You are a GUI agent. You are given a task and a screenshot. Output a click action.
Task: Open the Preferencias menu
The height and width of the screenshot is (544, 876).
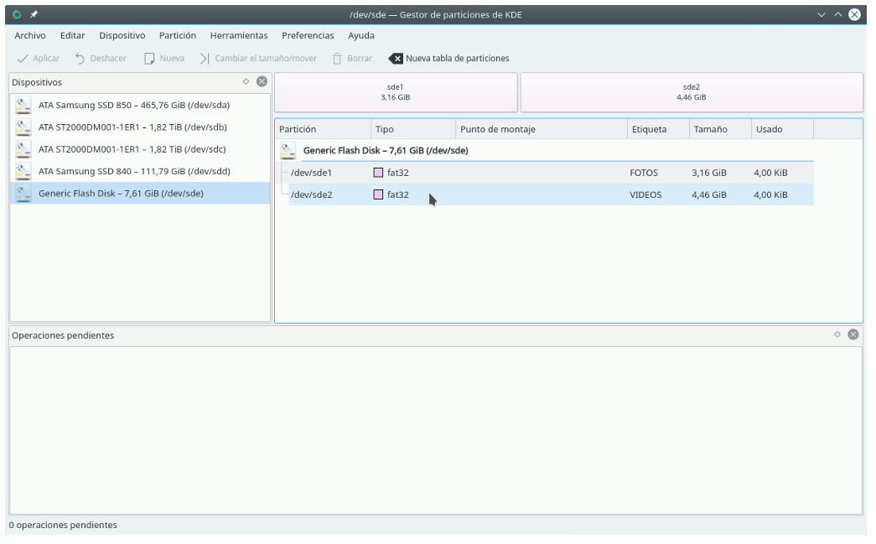coord(308,35)
